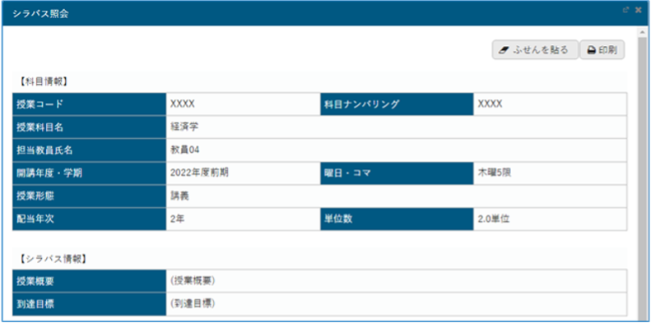Click the 授業科目名 label cell
Viewport: 651px width, 323px height.
89,127
